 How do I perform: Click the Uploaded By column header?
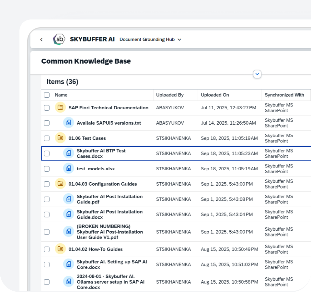[x=170, y=95]
